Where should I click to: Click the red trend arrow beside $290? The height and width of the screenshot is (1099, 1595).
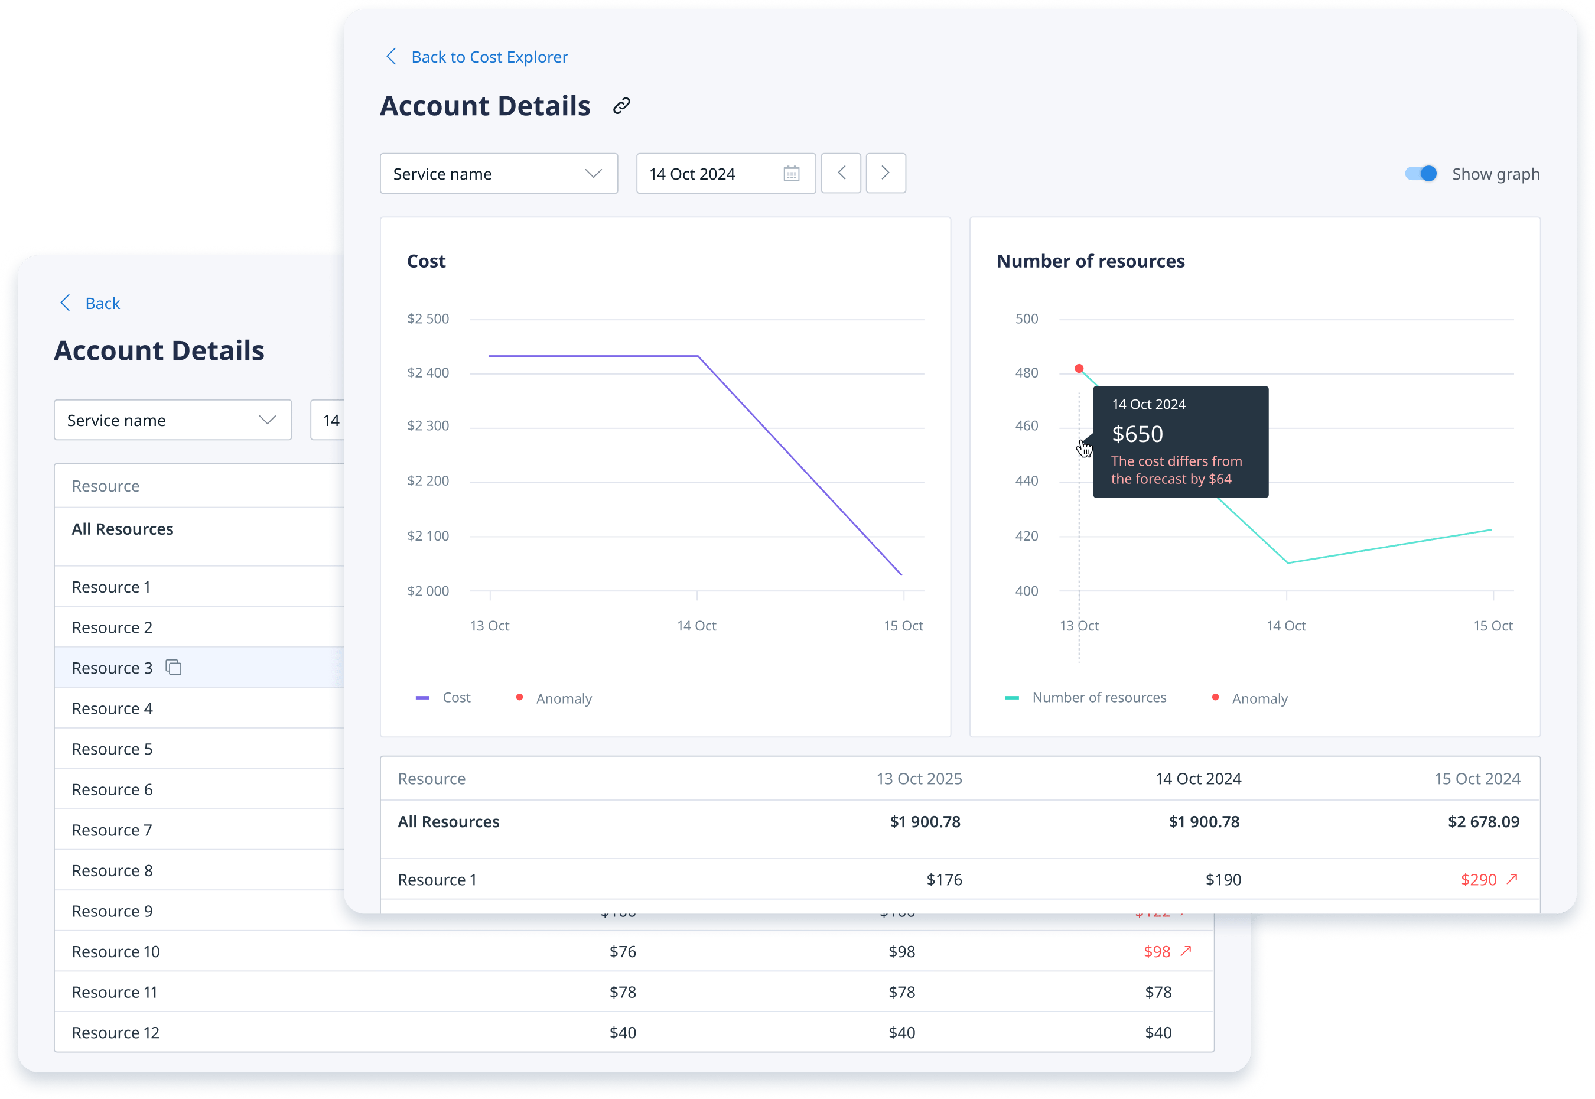[x=1512, y=879]
